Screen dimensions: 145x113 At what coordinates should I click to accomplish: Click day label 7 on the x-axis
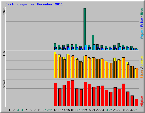point(35,110)
